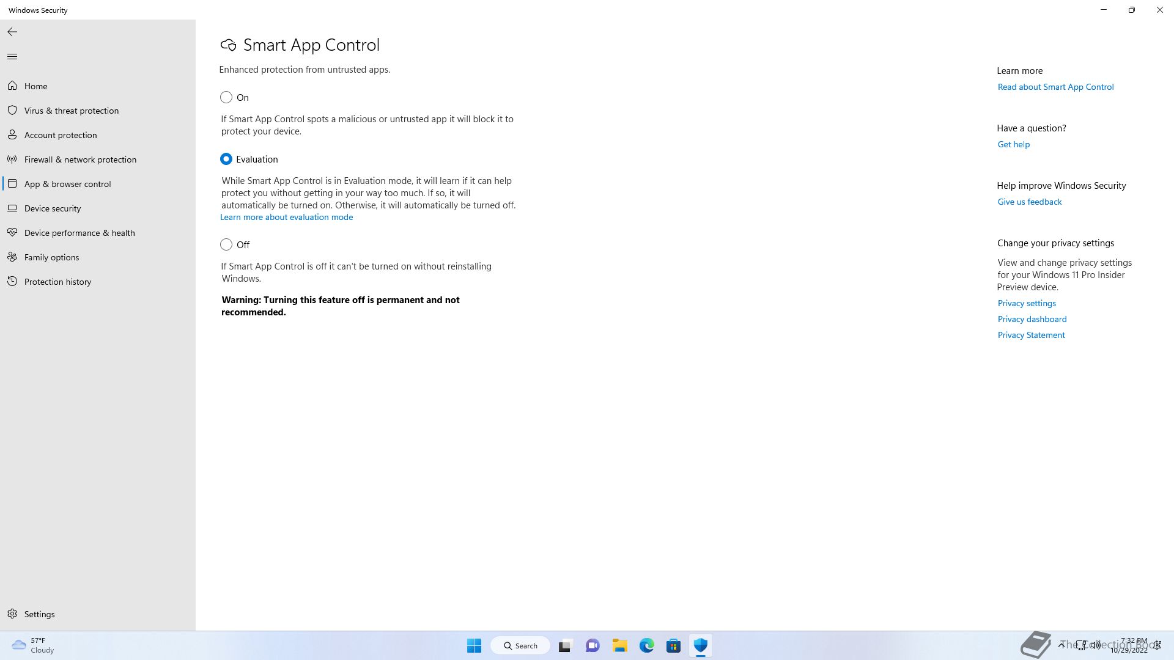Click the Protection history clock icon

tap(12, 282)
